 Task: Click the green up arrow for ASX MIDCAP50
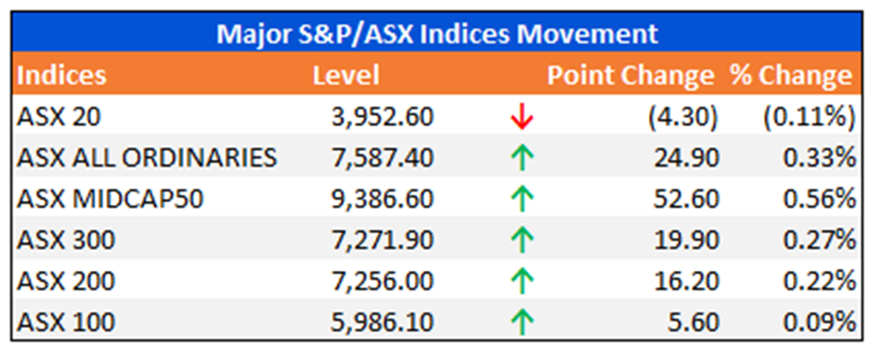(522, 200)
